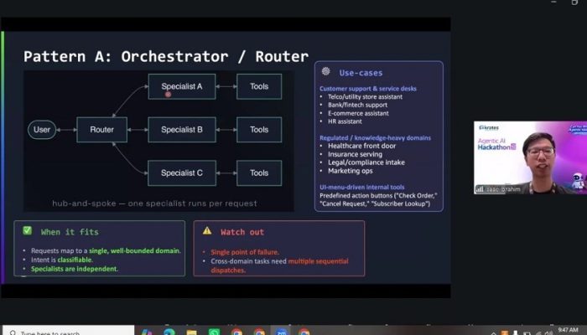The image size is (587, 335).
Task: Click the Specialist B box
Action: click(x=182, y=130)
